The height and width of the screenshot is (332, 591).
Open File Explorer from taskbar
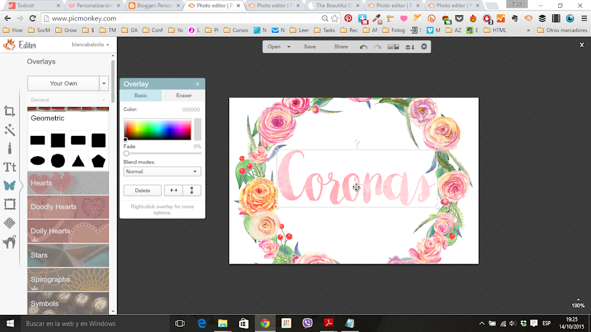point(223,323)
